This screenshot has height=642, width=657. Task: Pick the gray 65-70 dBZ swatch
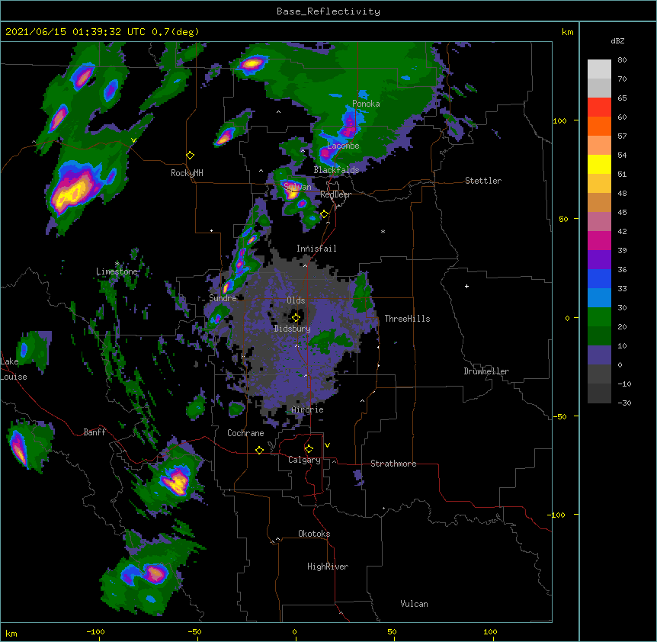point(599,88)
